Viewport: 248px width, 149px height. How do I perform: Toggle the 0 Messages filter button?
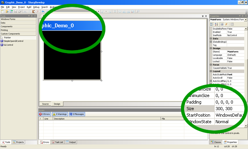77,114
